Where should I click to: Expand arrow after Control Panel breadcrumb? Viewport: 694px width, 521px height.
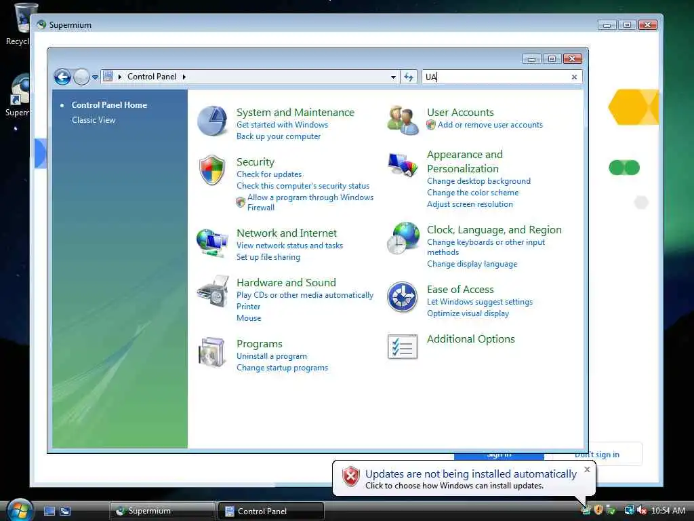pos(184,77)
